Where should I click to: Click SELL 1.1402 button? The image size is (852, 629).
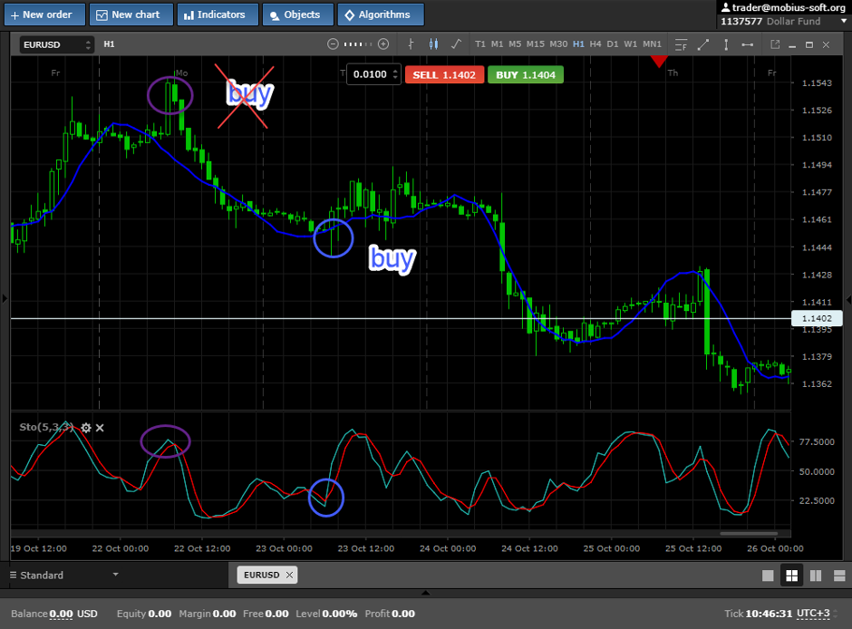point(444,75)
